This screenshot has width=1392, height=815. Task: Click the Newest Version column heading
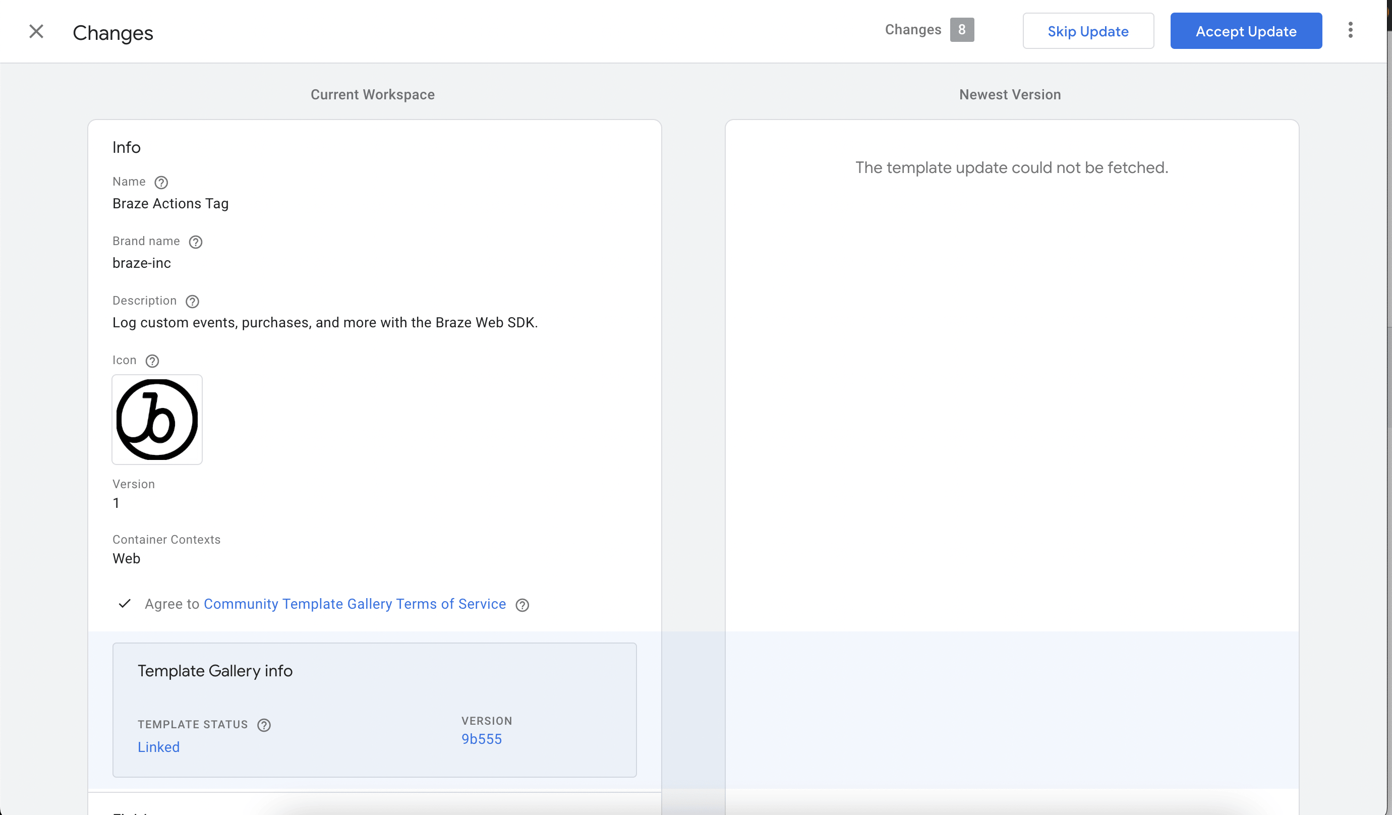(1010, 94)
